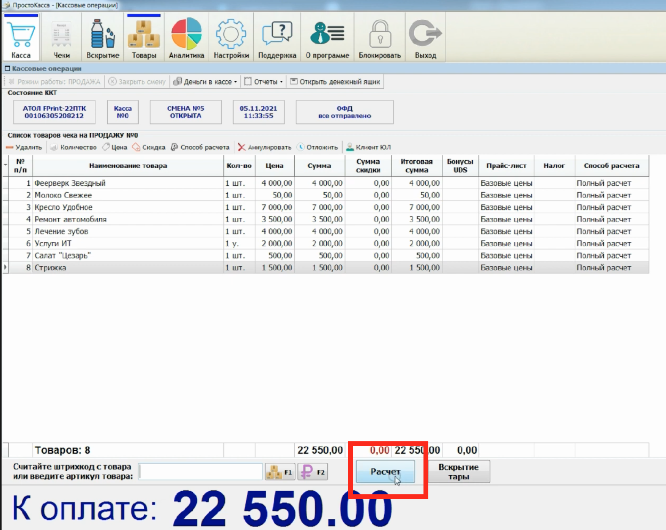Screen dimensions: 666x530
Task: Open Настройки gear settings
Action: click(231, 37)
